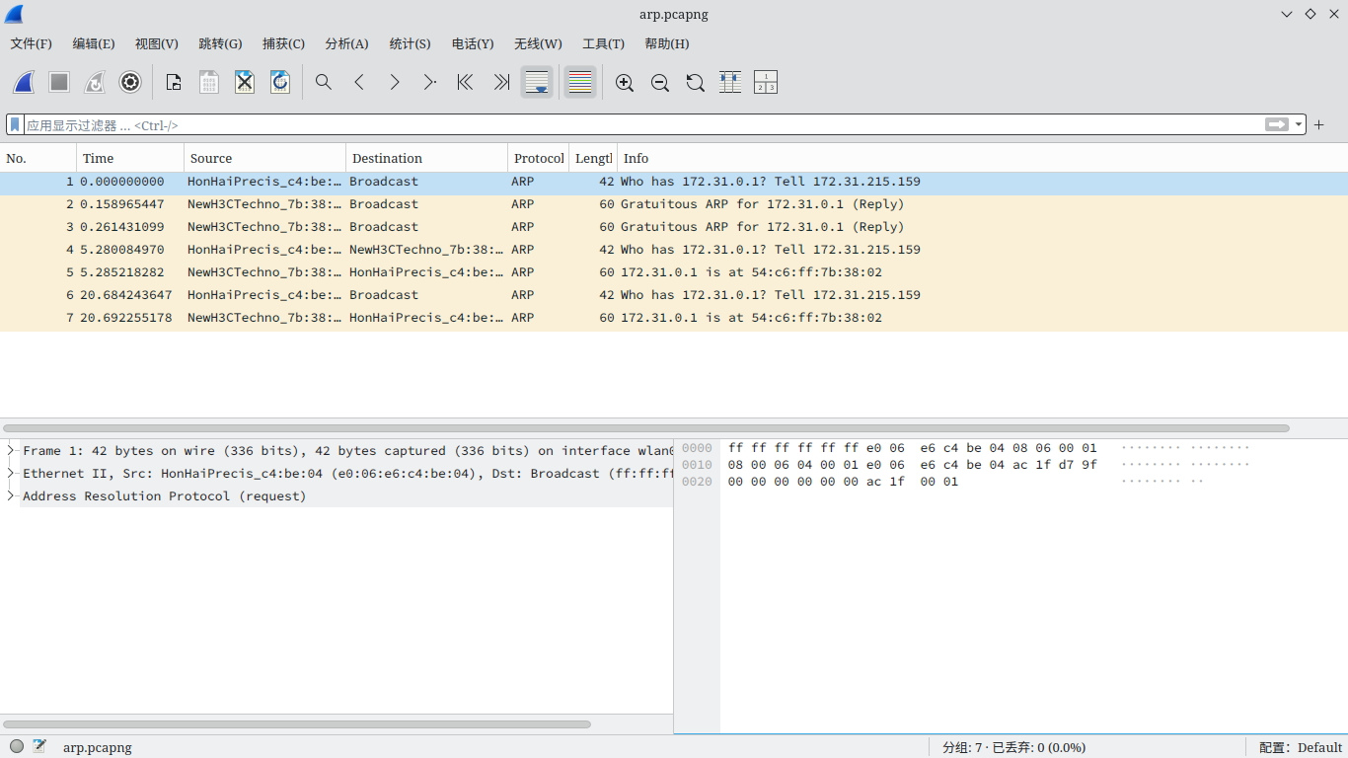1348x758 pixels.
Task: Expand Ethernet II details
Action: point(11,474)
